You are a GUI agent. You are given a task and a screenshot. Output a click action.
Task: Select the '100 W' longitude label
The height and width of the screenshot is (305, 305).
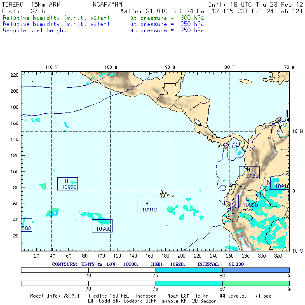click(111, 67)
